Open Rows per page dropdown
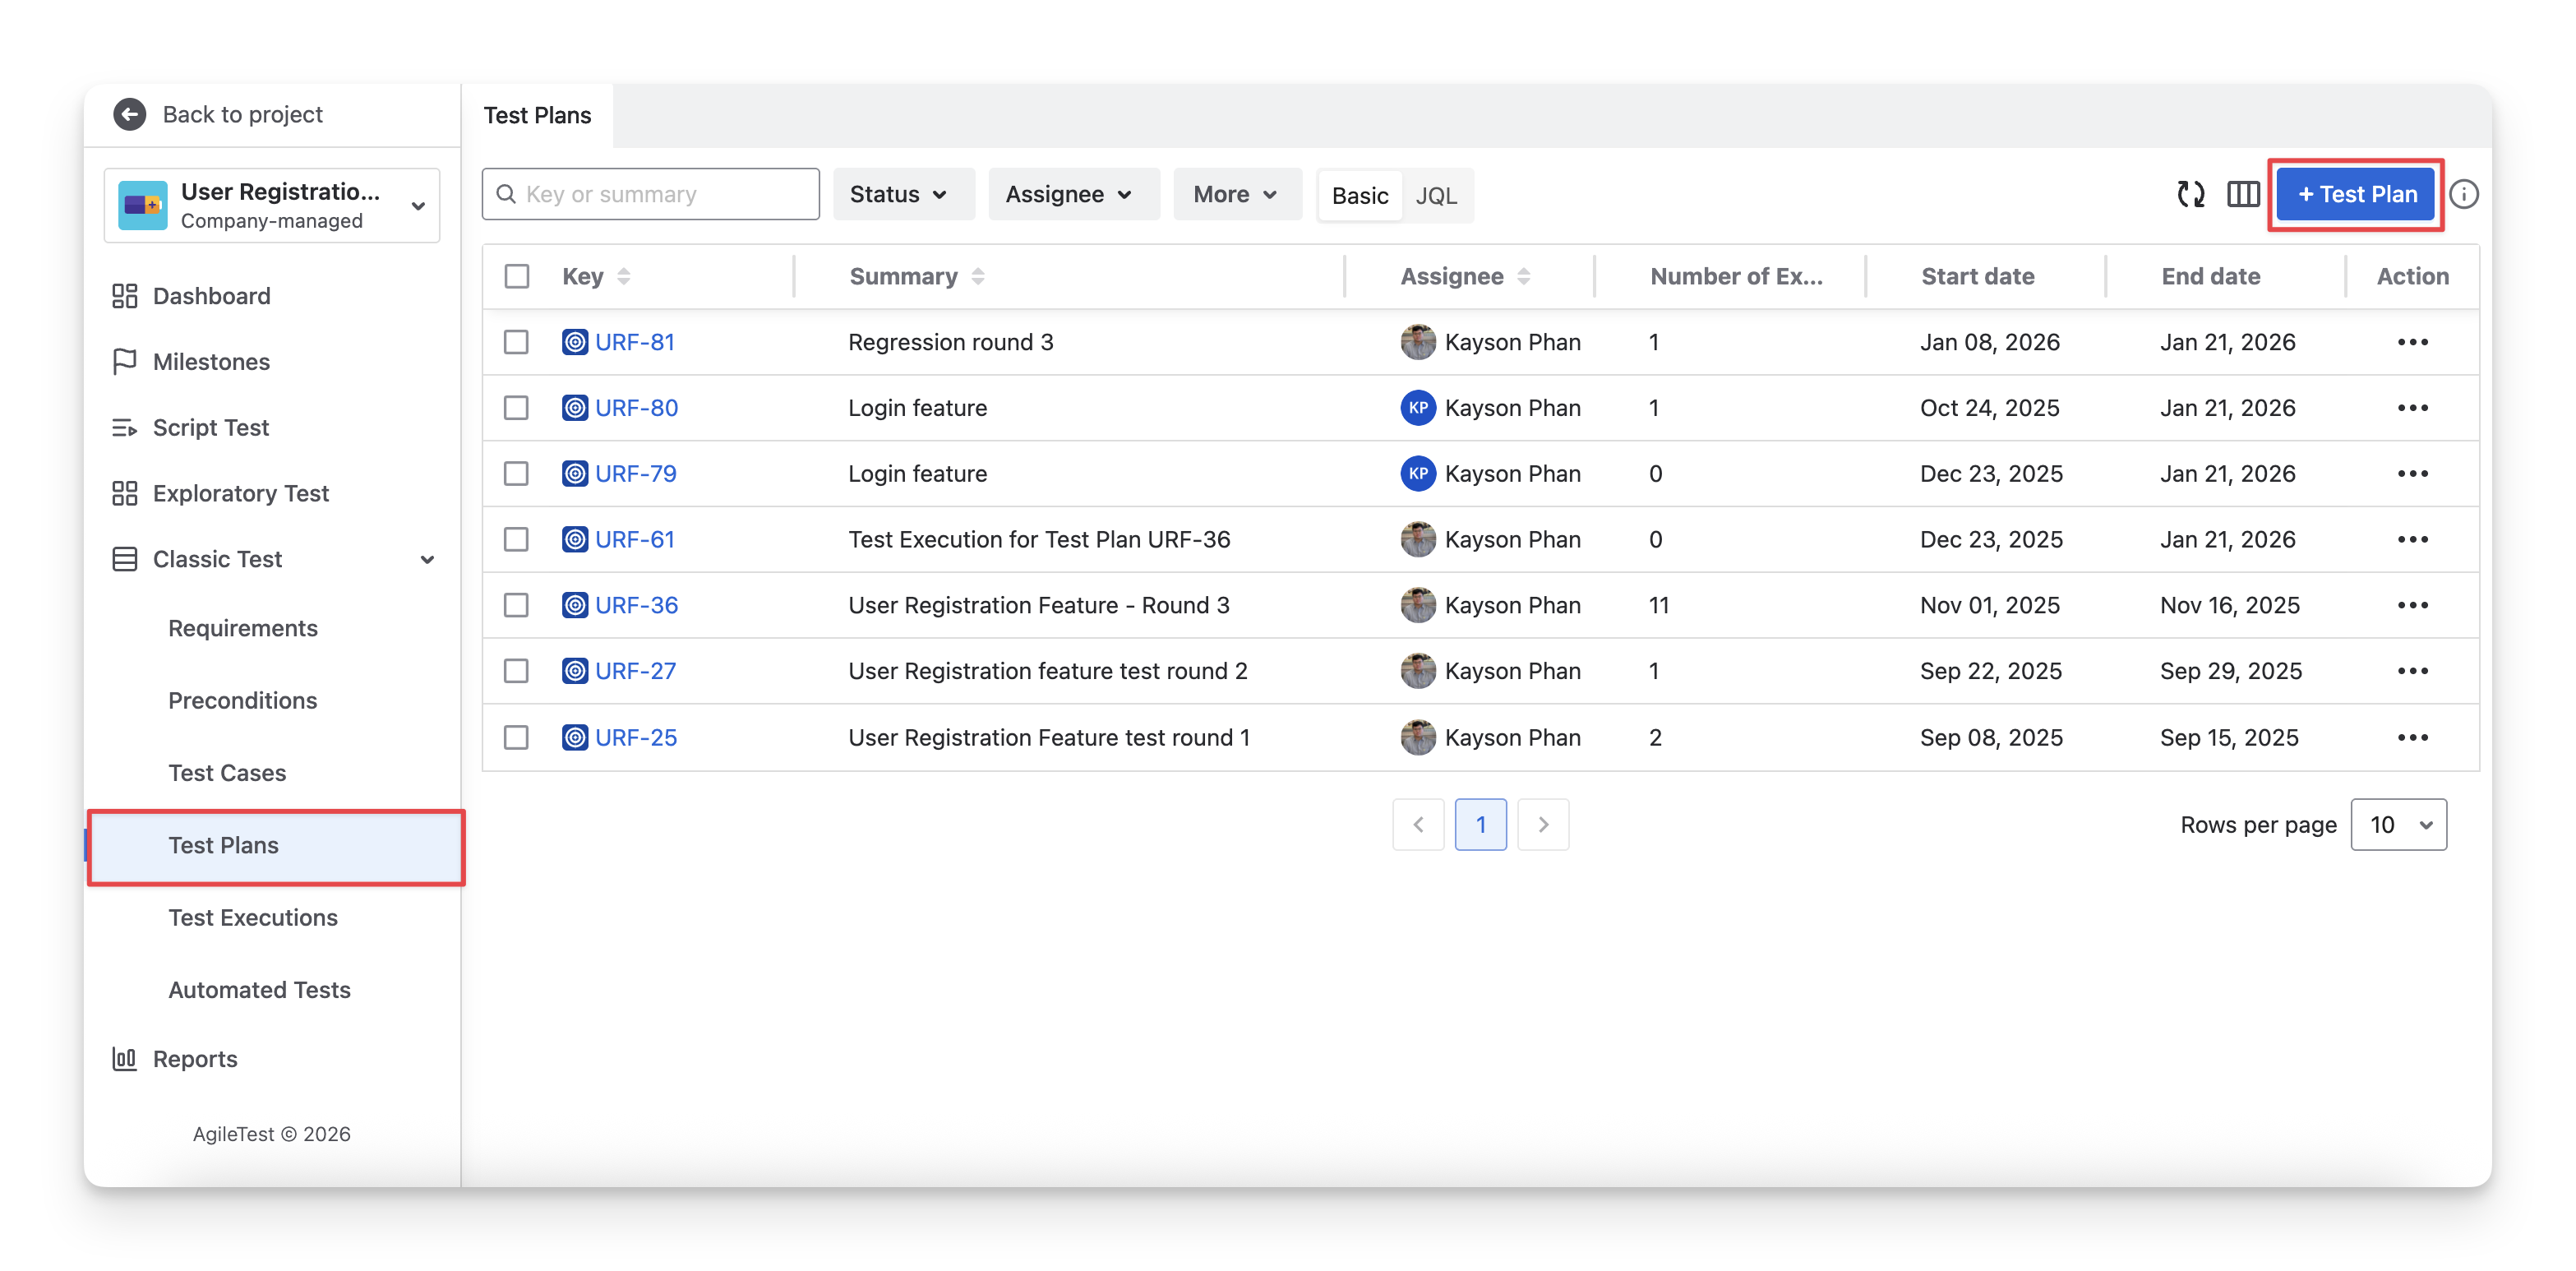Viewport: 2576px width, 1271px height. click(x=2398, y=825)
